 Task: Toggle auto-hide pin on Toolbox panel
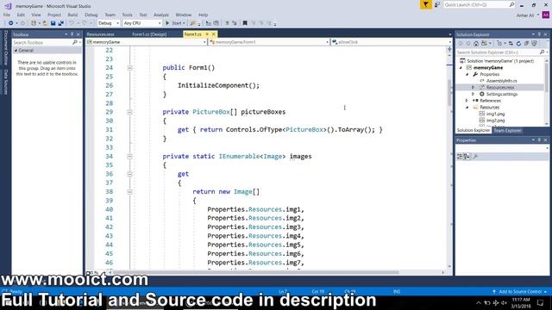pos(72,34)
